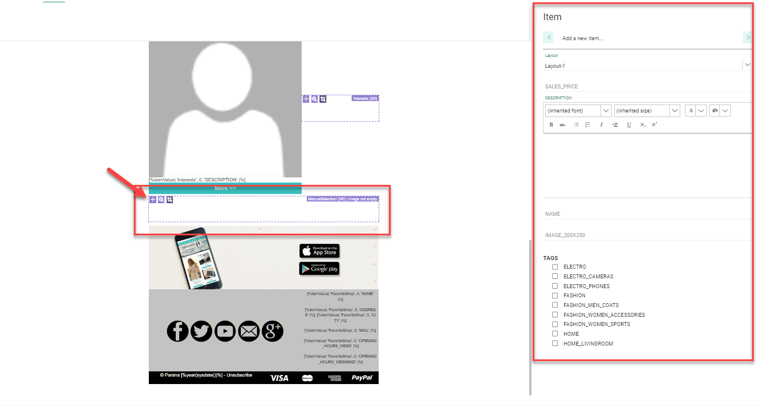Click Twitter icon in footer
The image size is (759, 407).
coord(201,331)
